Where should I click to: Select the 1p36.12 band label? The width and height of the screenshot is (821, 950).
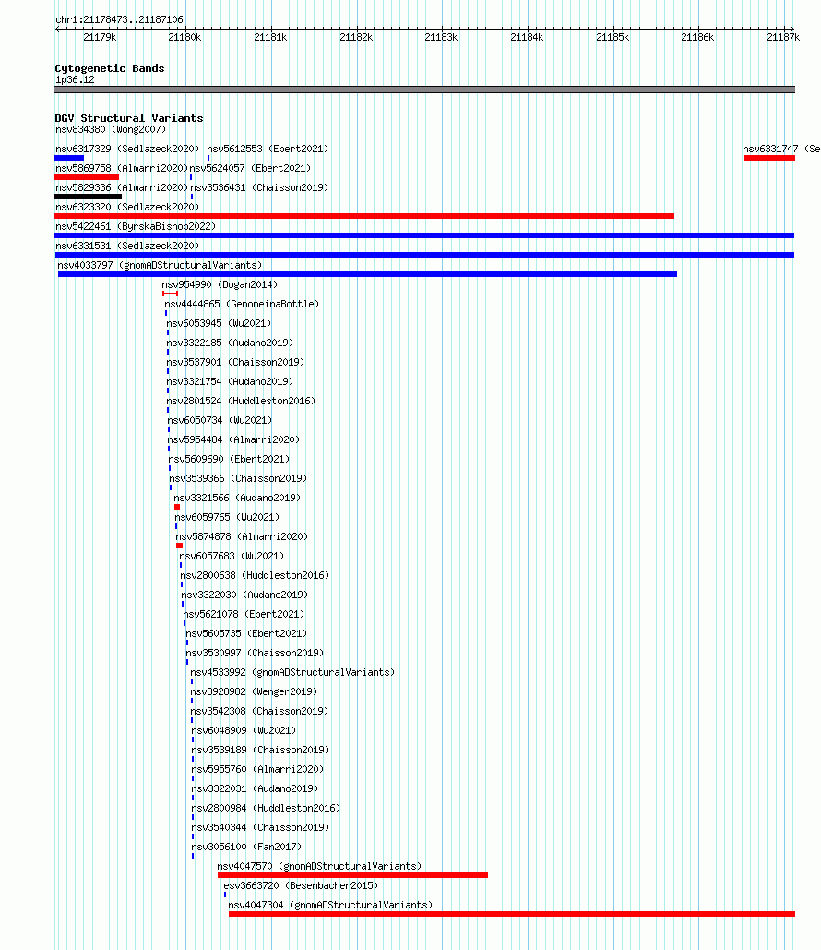[x=75, y=79]
